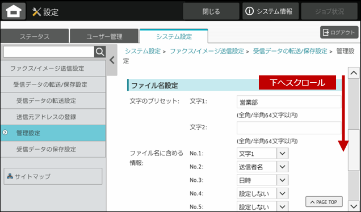Click 受信データの転送/保存設定 breadcrumb link
This screenshot has width=361, height=212.
pos(290,51)
